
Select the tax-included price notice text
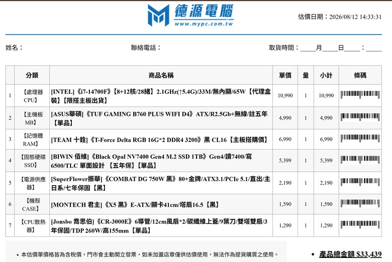(x=149, y=254)
